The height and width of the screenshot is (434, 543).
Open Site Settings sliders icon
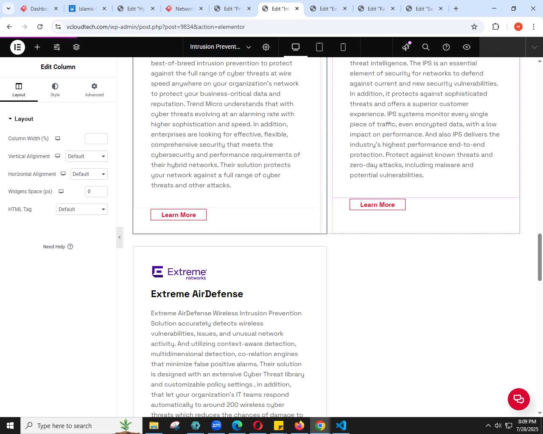(57, 47)
